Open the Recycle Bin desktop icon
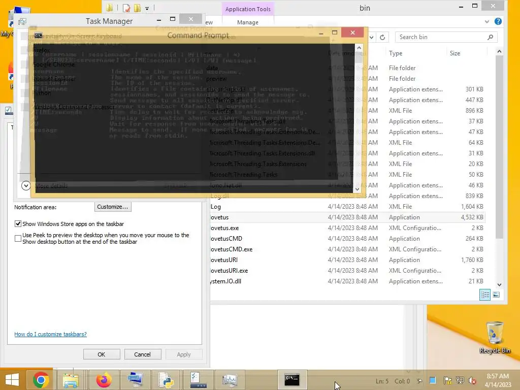The height and width of the screenshot is (390, 520). coord(495,337)
